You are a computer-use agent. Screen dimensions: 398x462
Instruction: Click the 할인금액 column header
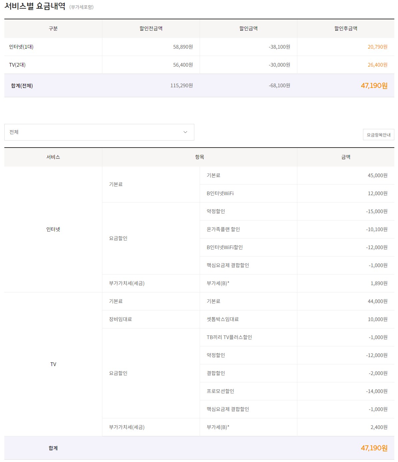pyautogui.click(x=248, y=29)
